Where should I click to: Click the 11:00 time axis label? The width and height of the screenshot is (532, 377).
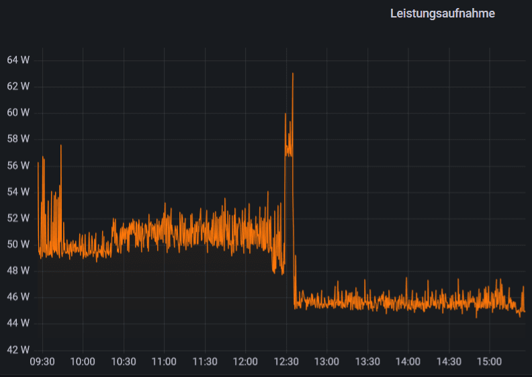(x=164, y=362)
